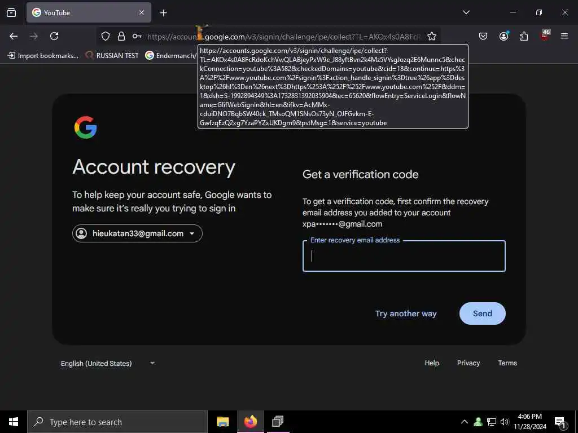Image resolution: width=578 pixels, height=433 pixels.
Task: Restore down the Firefox window
Action: [539, 12]
